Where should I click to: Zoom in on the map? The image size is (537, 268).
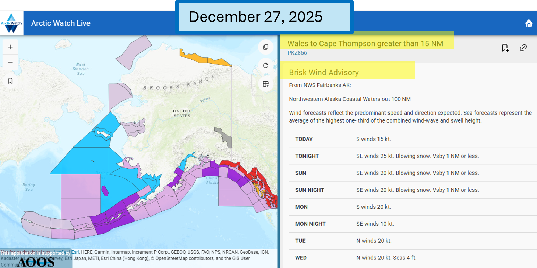10,47
